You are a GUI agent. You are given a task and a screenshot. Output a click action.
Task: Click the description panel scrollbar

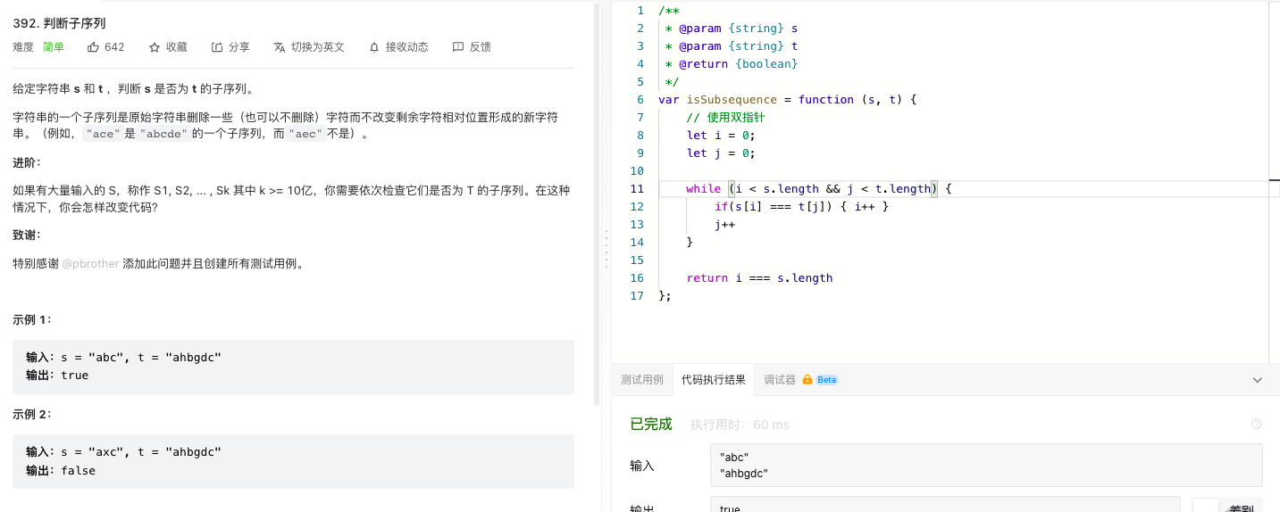(x=597, y=205)
